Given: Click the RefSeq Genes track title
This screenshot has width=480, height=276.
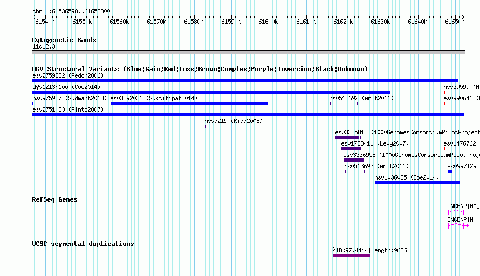Looking at the screenshot, I should click(54, 199).
